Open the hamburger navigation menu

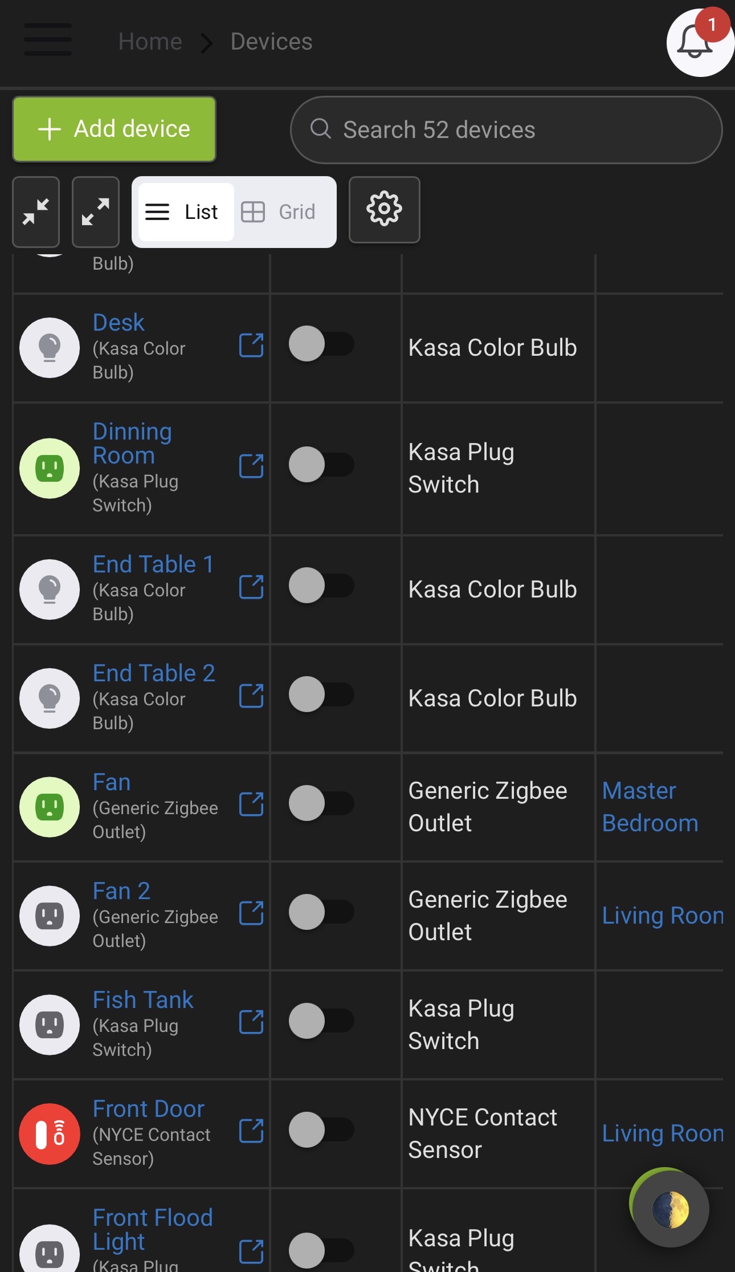click(x=48, y=40)
